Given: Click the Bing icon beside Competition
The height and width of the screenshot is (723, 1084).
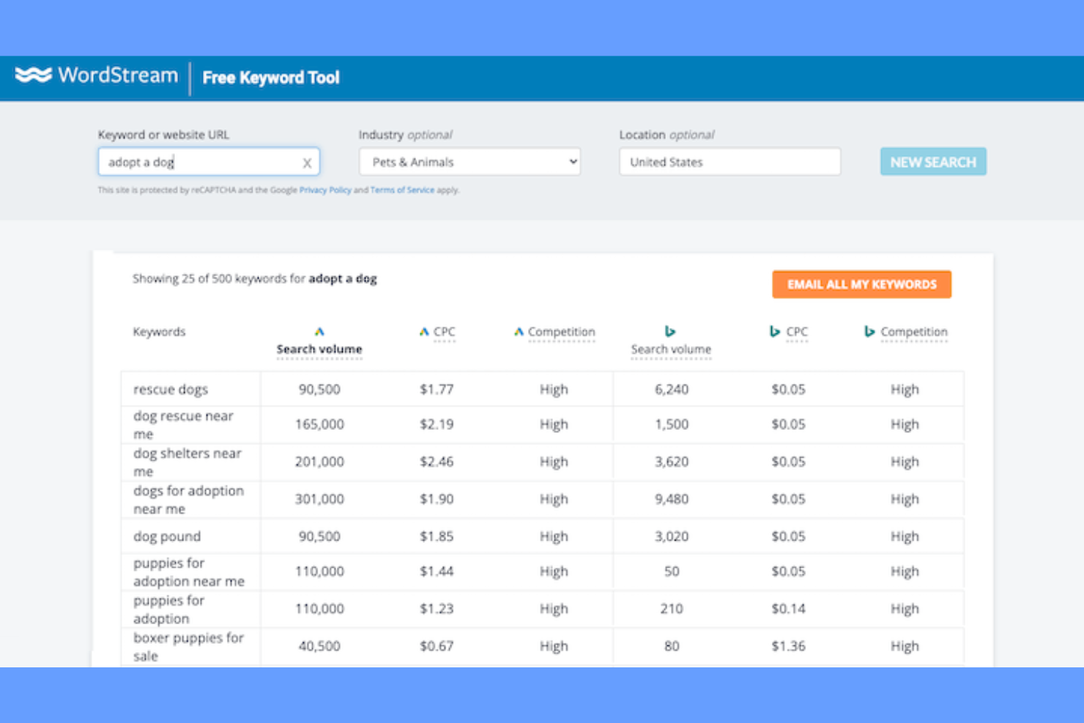Looking at the screenshot, I should (869, 332).
